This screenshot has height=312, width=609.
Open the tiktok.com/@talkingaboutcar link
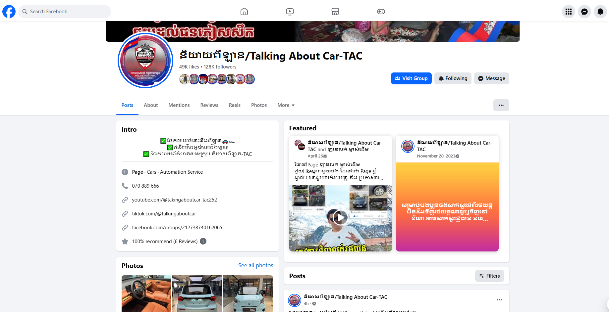point(164,214)
